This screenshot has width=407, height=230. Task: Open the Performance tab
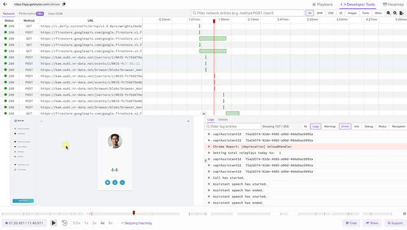27,13
